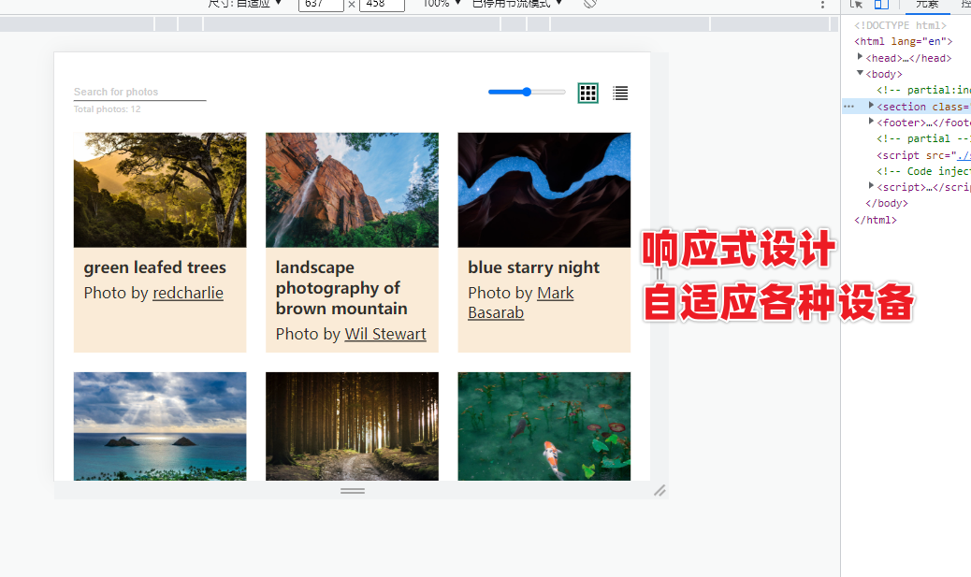Click the ellipsis beside selected section node
Image resolution: width=971 pixels, height=577 pixels.
tap(849, 107)
